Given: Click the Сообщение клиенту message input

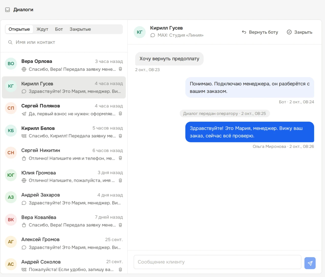Looking at the screenshot, I should click(217, 262).
